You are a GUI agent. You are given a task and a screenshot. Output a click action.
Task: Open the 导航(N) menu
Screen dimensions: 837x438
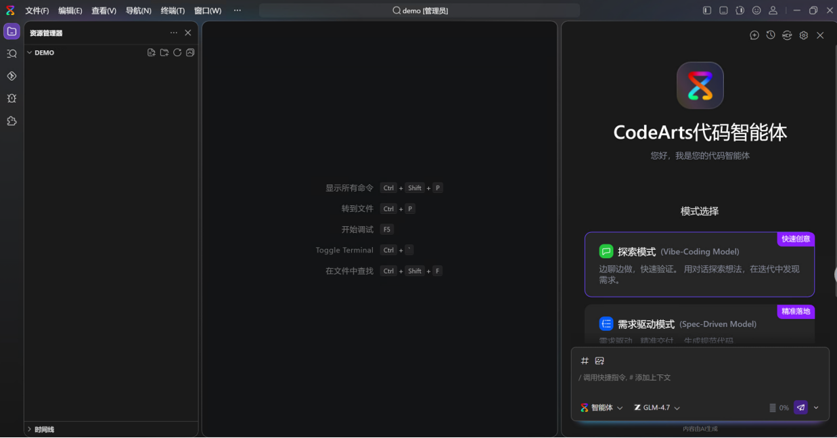click(x=139, y=11)
